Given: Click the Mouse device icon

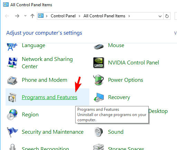Looking at the screenshot, I should click(x=99, y=46).
